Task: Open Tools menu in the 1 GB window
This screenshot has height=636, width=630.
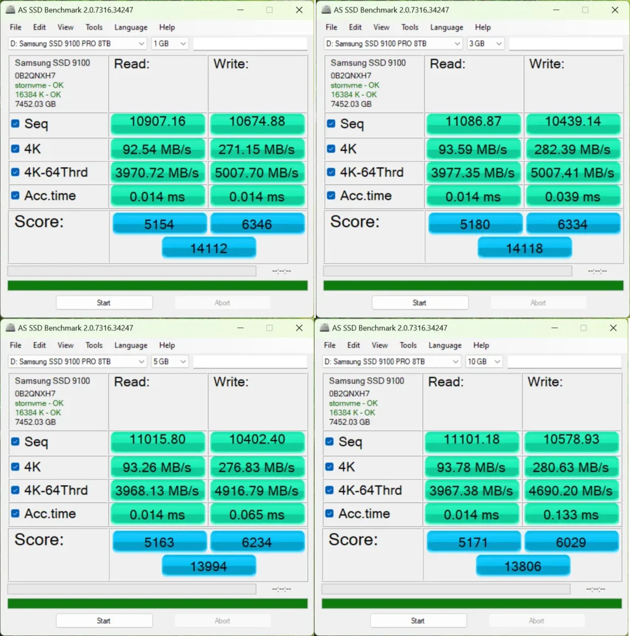Action: click(94, 27)
